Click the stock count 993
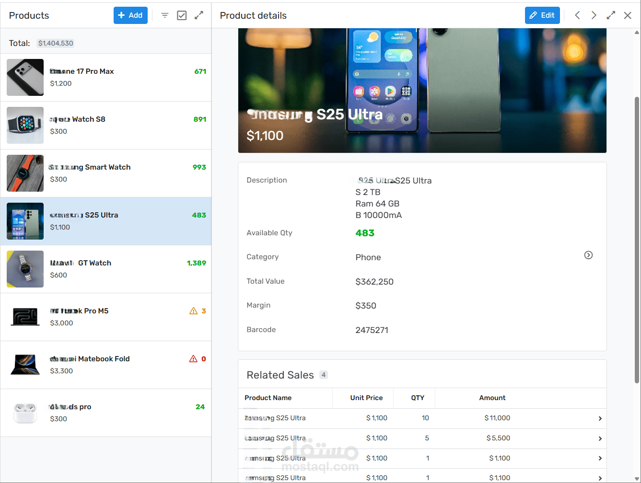 (199, 167)
